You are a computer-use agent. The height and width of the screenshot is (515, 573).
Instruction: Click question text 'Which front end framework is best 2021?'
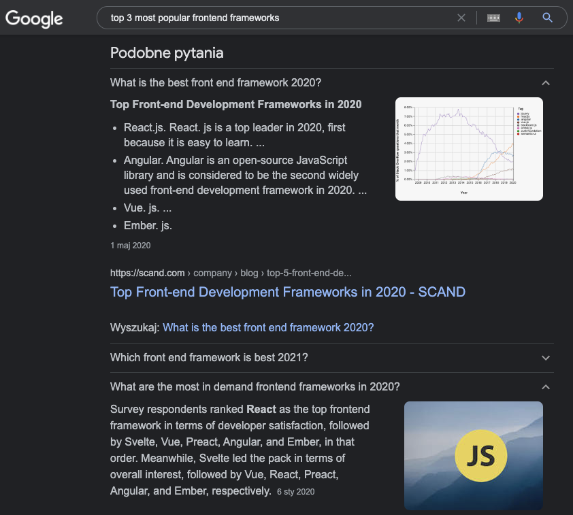coord(209,357)
